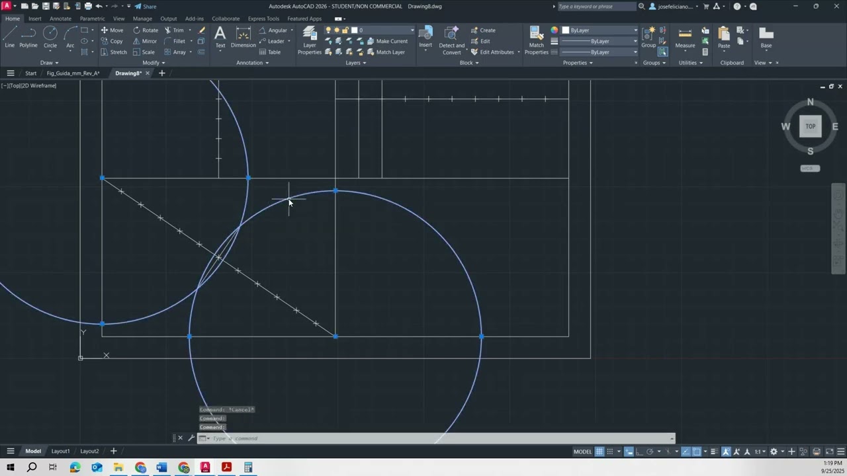Image resolution: width=847 pixels, height=476 pixels.
Task: Click the Stretch tool
Action: point(114,52)
